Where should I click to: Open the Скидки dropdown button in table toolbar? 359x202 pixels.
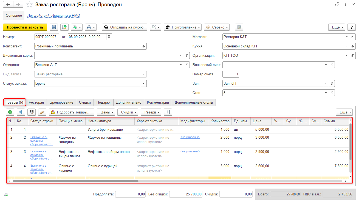pyautogui.click(x=128, y=112)
